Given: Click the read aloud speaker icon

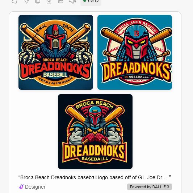Looking at the screenshot, I should (x=72, y=1).
